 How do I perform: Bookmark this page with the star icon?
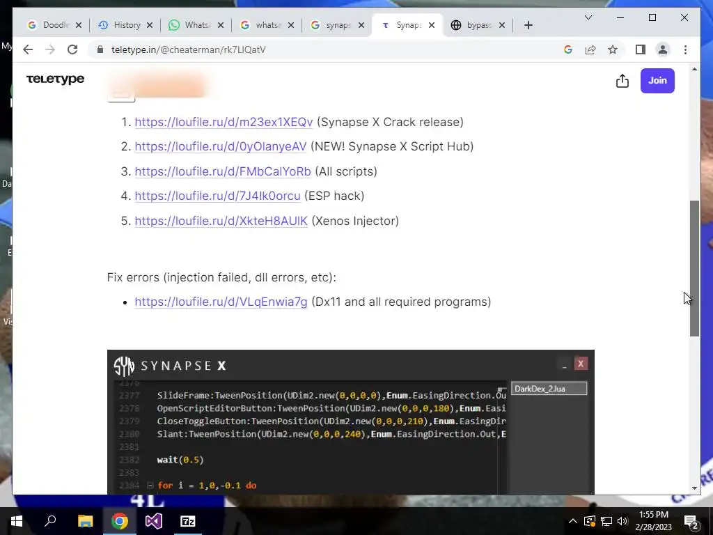click(x=613, y=49)
